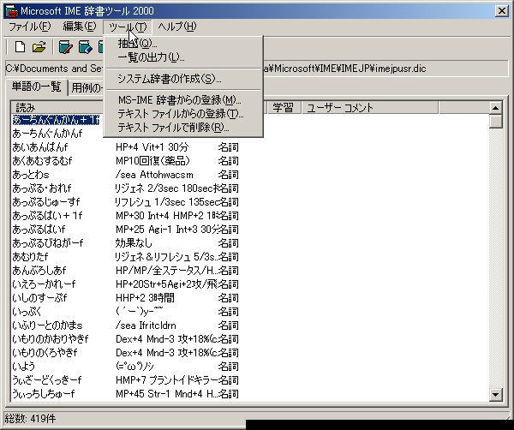Select the あっぷるびねがーf entry
514x430 pixels.
point(47,243)
